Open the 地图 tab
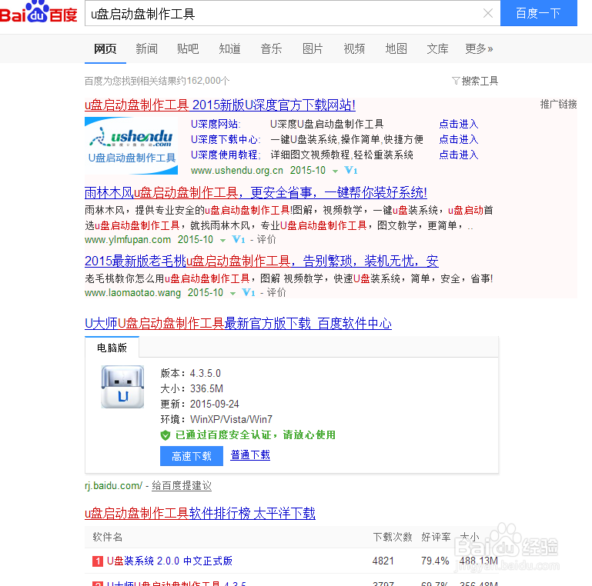 tap(396, 48)
